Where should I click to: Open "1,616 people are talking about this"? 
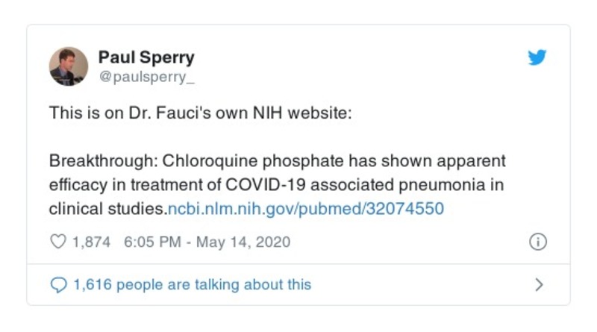tap(191, 284)
